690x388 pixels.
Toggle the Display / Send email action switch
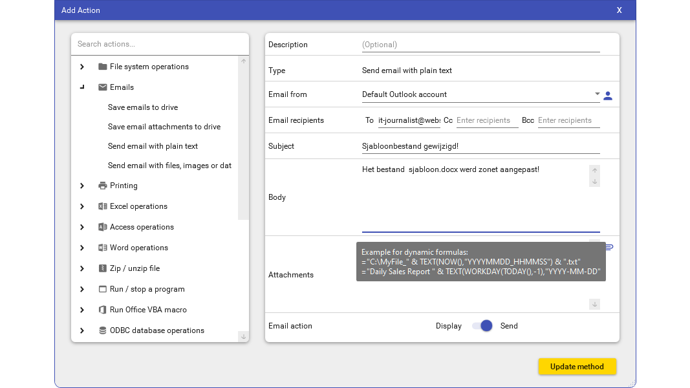point(482,326)
